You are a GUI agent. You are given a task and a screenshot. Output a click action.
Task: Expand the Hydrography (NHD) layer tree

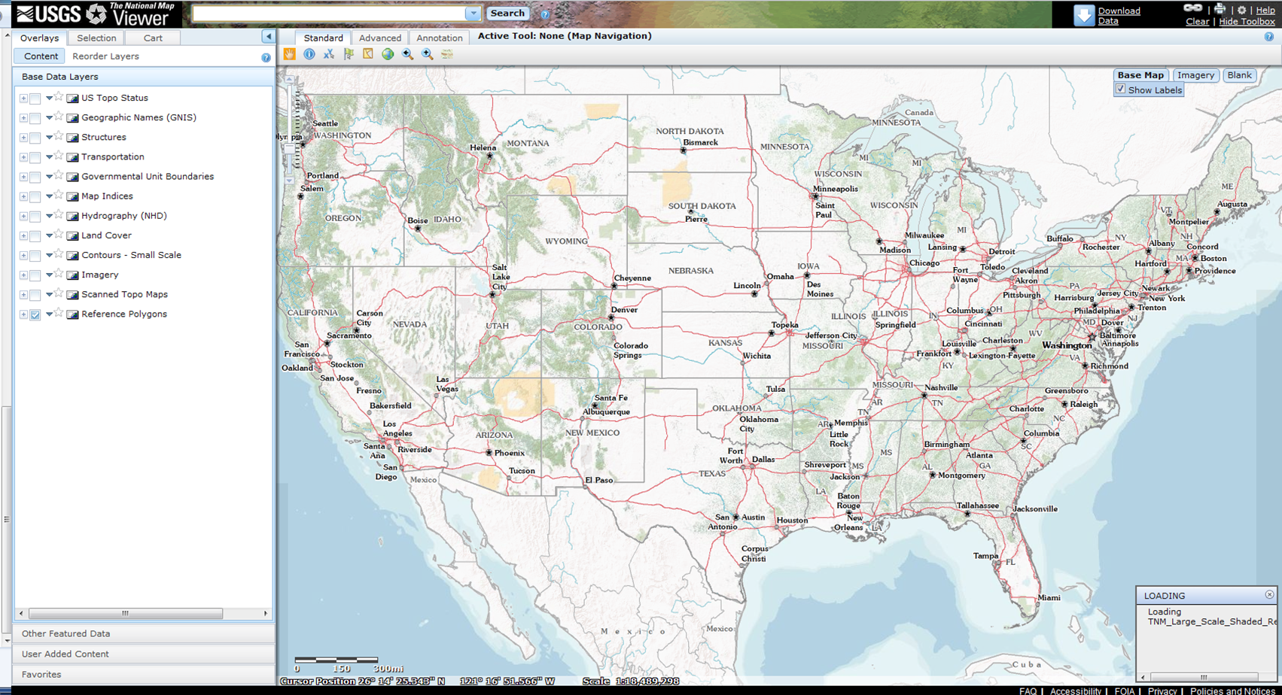(23, 217)
